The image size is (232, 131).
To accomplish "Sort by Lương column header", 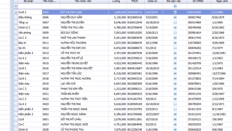I will [118, 1].
